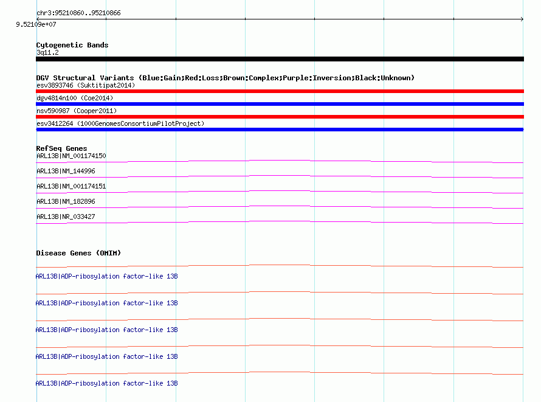Click the blue bar for dgv4814n100 gain
The width and height of the screenshot is (541, 402).
coord(280,104)
